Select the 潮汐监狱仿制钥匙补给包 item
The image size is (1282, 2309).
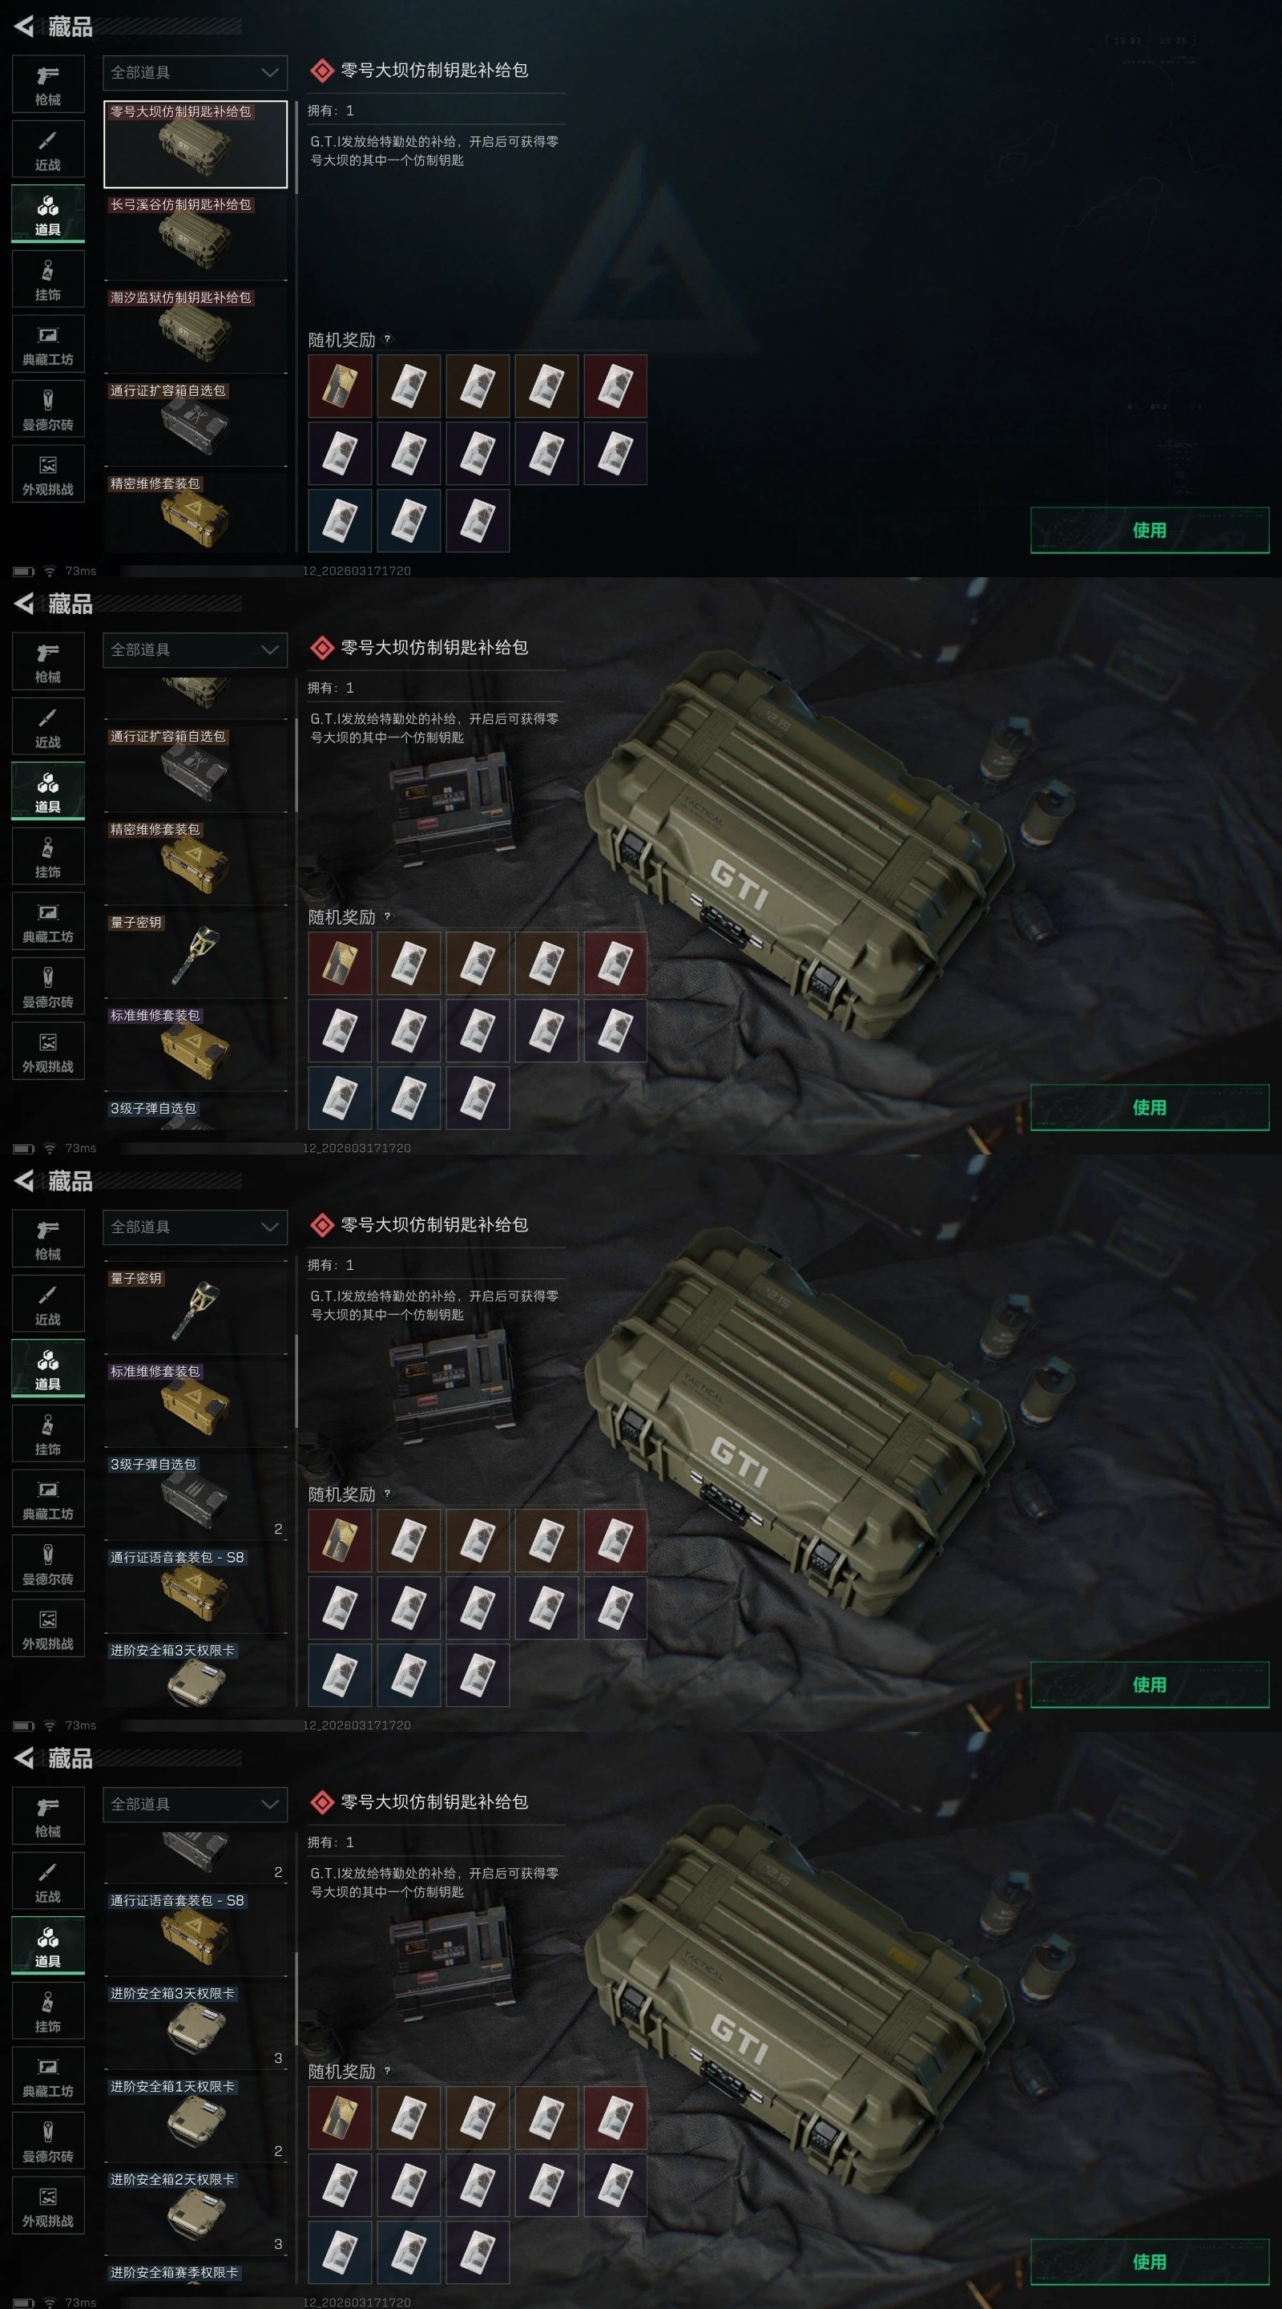click(x=196, y=328)
